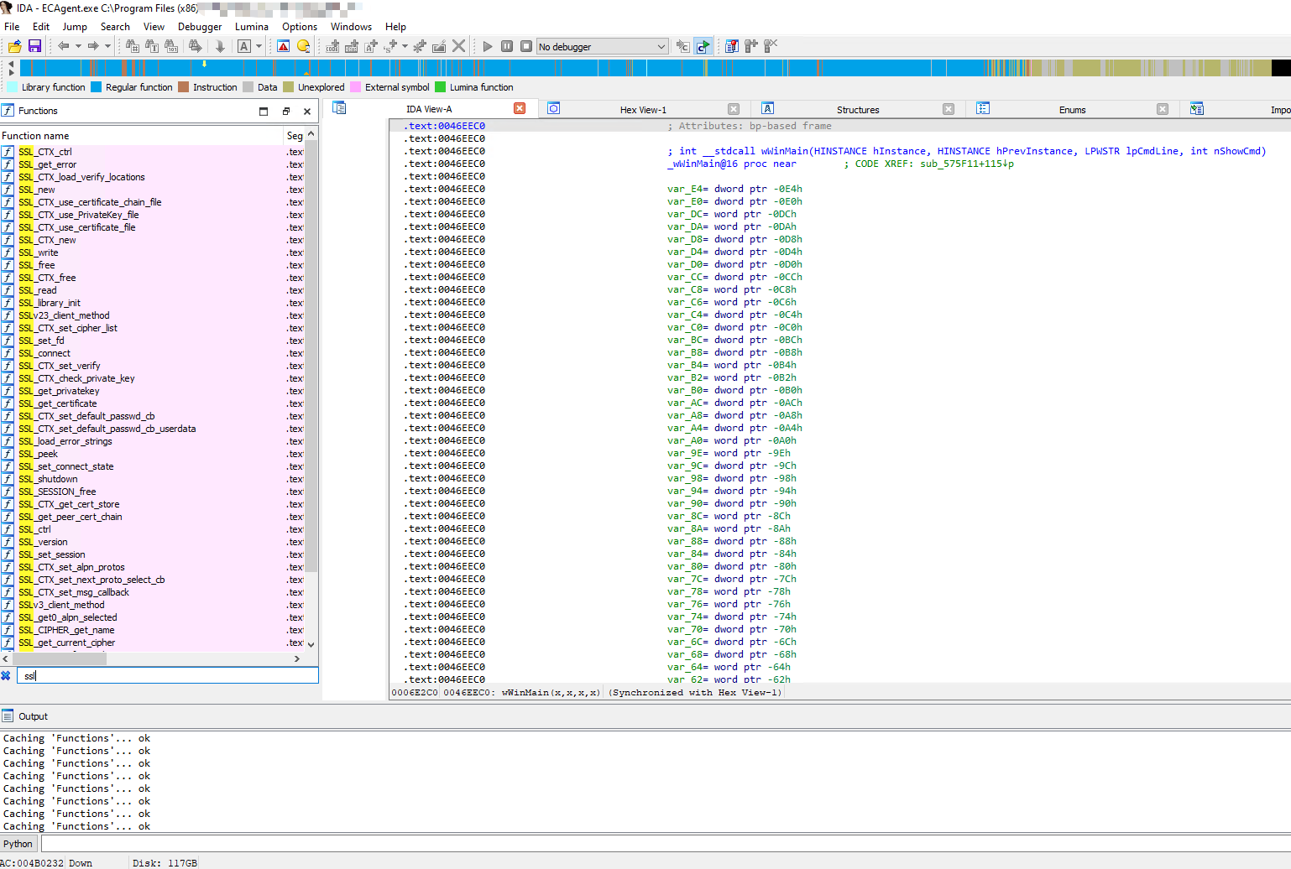This screenshot has height=869, width=1291.
Task: Click the Regular function legend color swatch
Action: coord(96,87)
